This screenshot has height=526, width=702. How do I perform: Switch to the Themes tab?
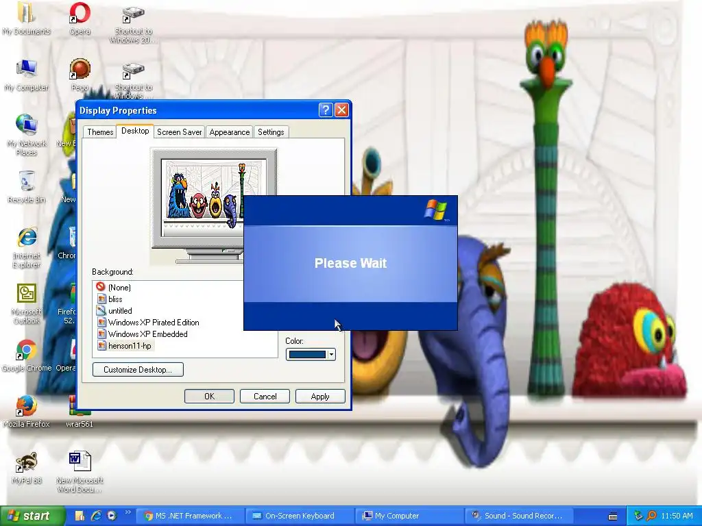click(100, 132)
